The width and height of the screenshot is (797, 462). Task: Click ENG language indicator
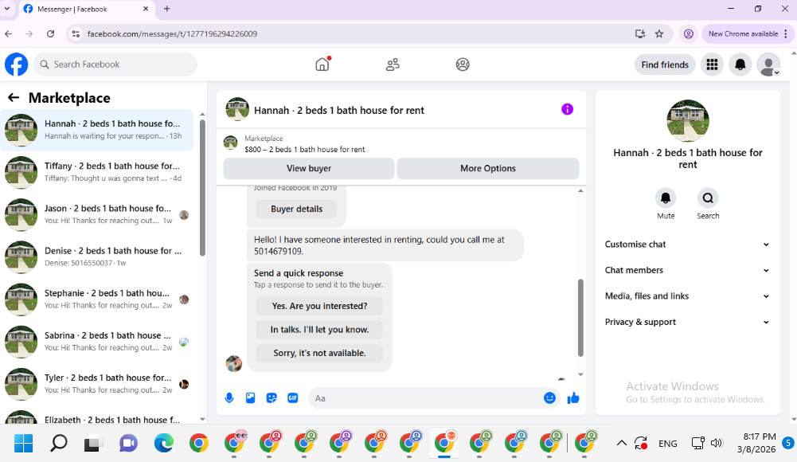(x=667, y=443)
